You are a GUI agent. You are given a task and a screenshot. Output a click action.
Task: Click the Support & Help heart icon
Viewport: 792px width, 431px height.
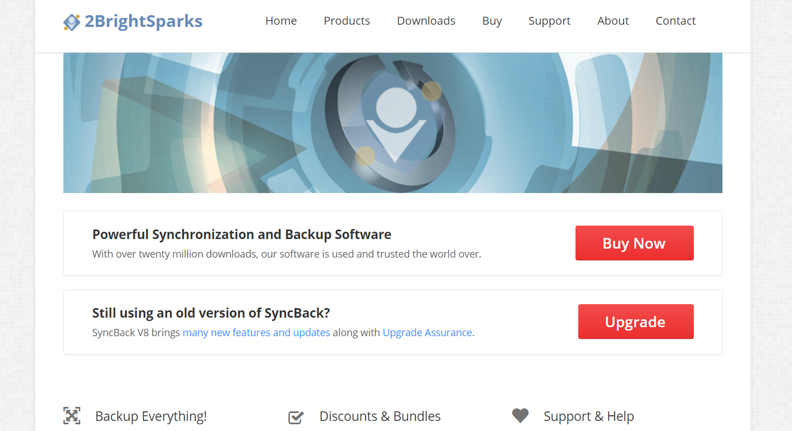(x=521, y=415)
